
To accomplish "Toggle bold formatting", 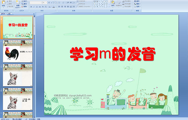I will coord(31,7).
